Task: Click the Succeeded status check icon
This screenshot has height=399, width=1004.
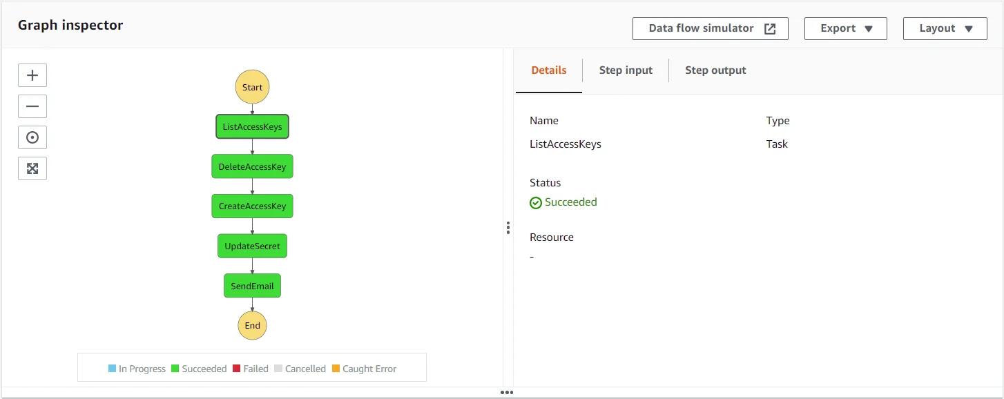Action: pos(536,202)
